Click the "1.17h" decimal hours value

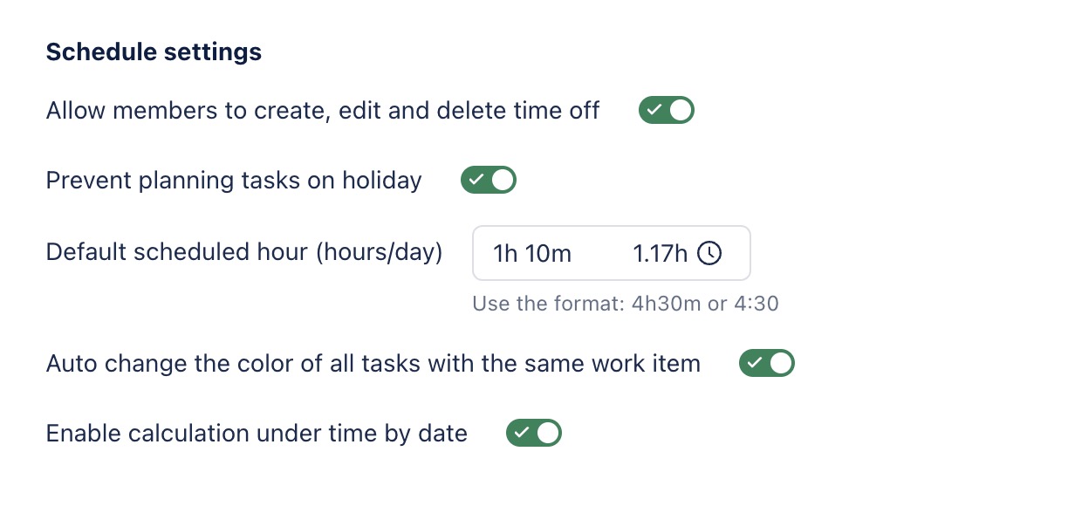click(660, 254)
